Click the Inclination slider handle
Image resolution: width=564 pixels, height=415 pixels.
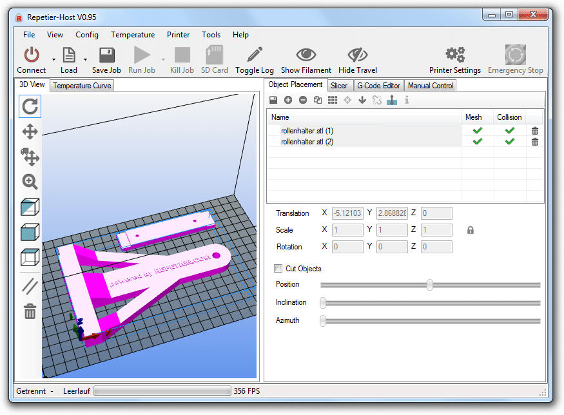coord(323,302)
